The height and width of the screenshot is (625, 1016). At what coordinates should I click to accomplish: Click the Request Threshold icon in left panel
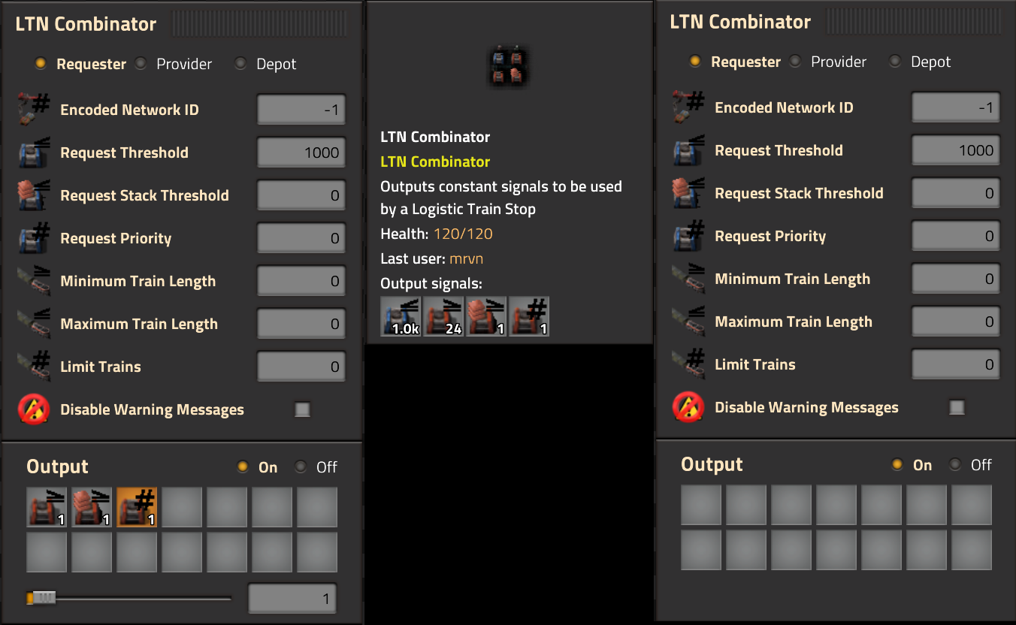(x=35, y=152)
